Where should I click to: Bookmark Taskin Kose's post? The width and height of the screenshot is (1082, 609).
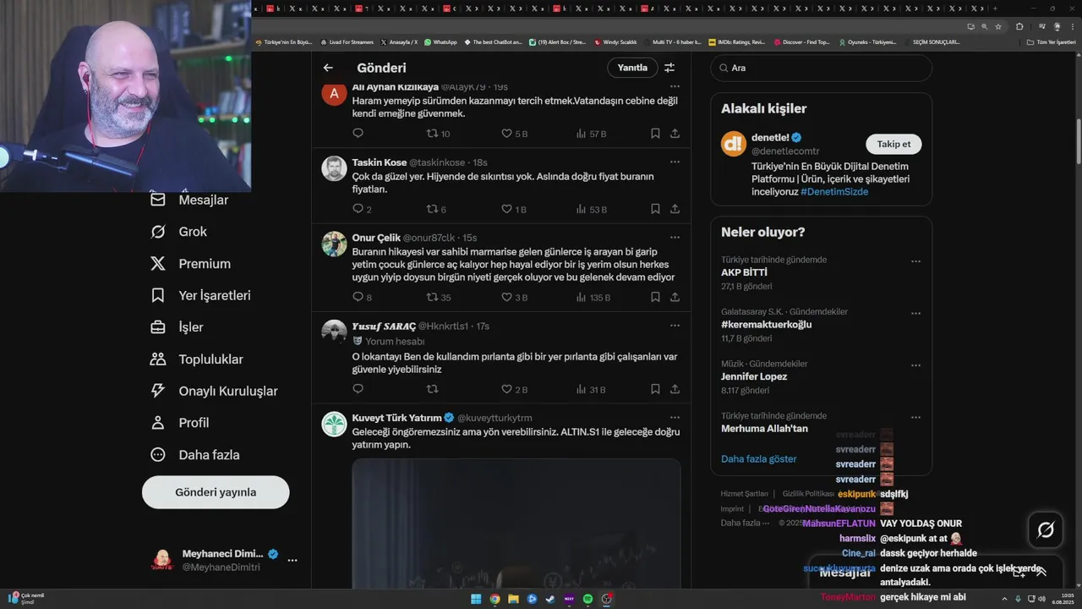(655, 209)
